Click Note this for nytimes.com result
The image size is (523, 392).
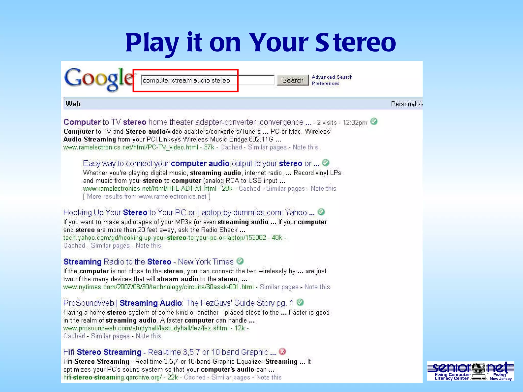coord(317,287)
